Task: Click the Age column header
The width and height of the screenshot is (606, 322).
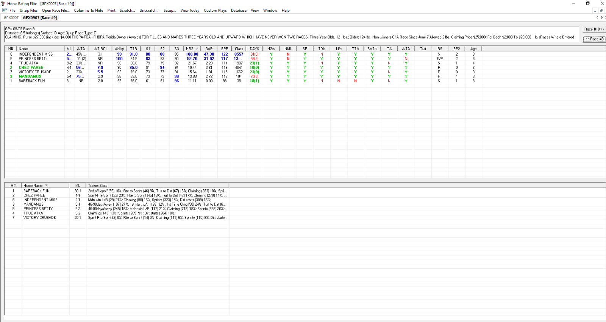Action: (x=473, y=49)
